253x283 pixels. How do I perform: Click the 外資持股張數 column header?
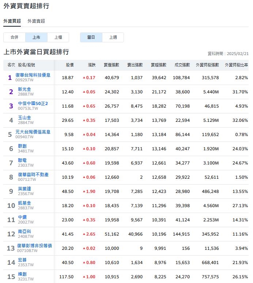pyautogui.click(x=207, y=65)
